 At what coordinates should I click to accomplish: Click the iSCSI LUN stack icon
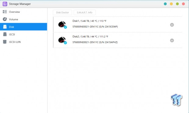5,42
